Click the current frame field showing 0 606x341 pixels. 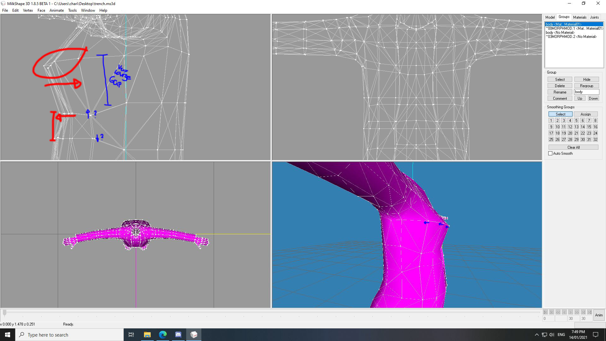[x=549, y=319]
